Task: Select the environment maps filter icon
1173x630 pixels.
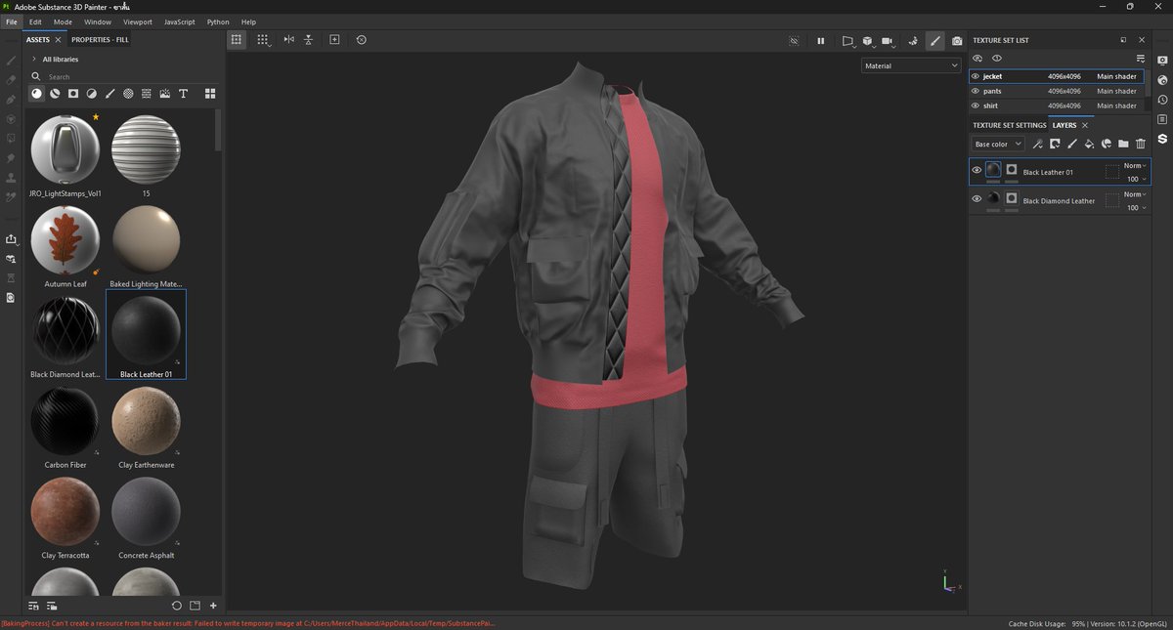Action: click(164, 93)
